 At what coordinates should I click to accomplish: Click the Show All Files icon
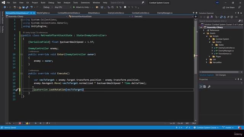coord(232,17)
